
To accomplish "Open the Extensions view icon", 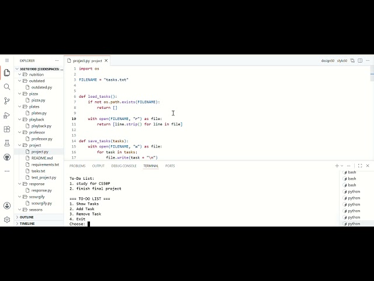I will 7,129.
